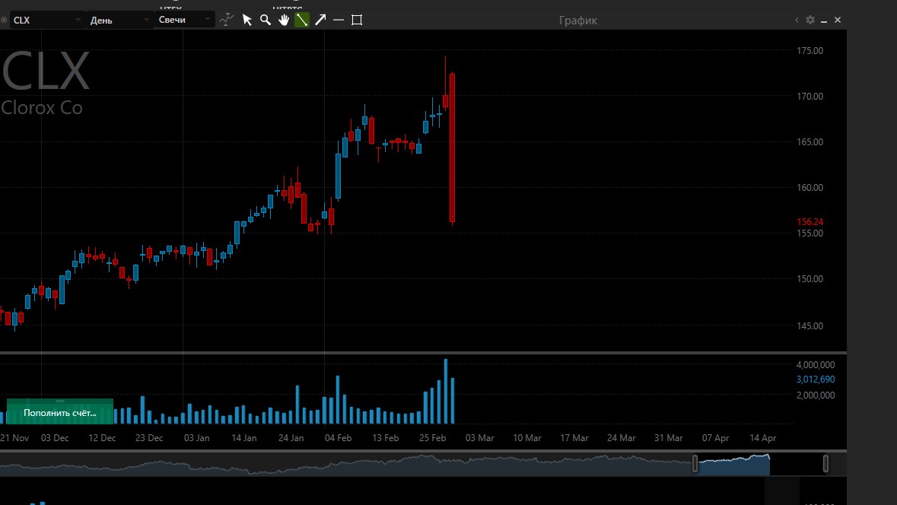Click the link dot left of CLX
The image size is (897, 505).
[4, 20]
